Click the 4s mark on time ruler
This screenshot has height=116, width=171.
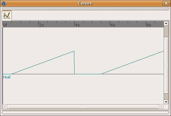pyautogui.click(x=77, y=25)
